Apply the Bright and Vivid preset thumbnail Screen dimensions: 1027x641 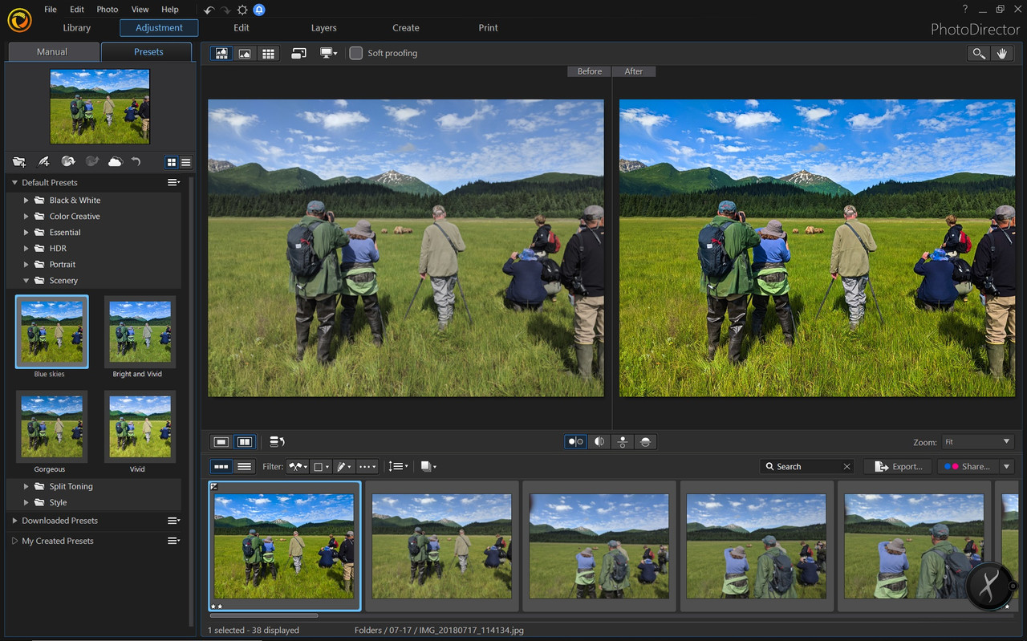click(x=140, y=331)
